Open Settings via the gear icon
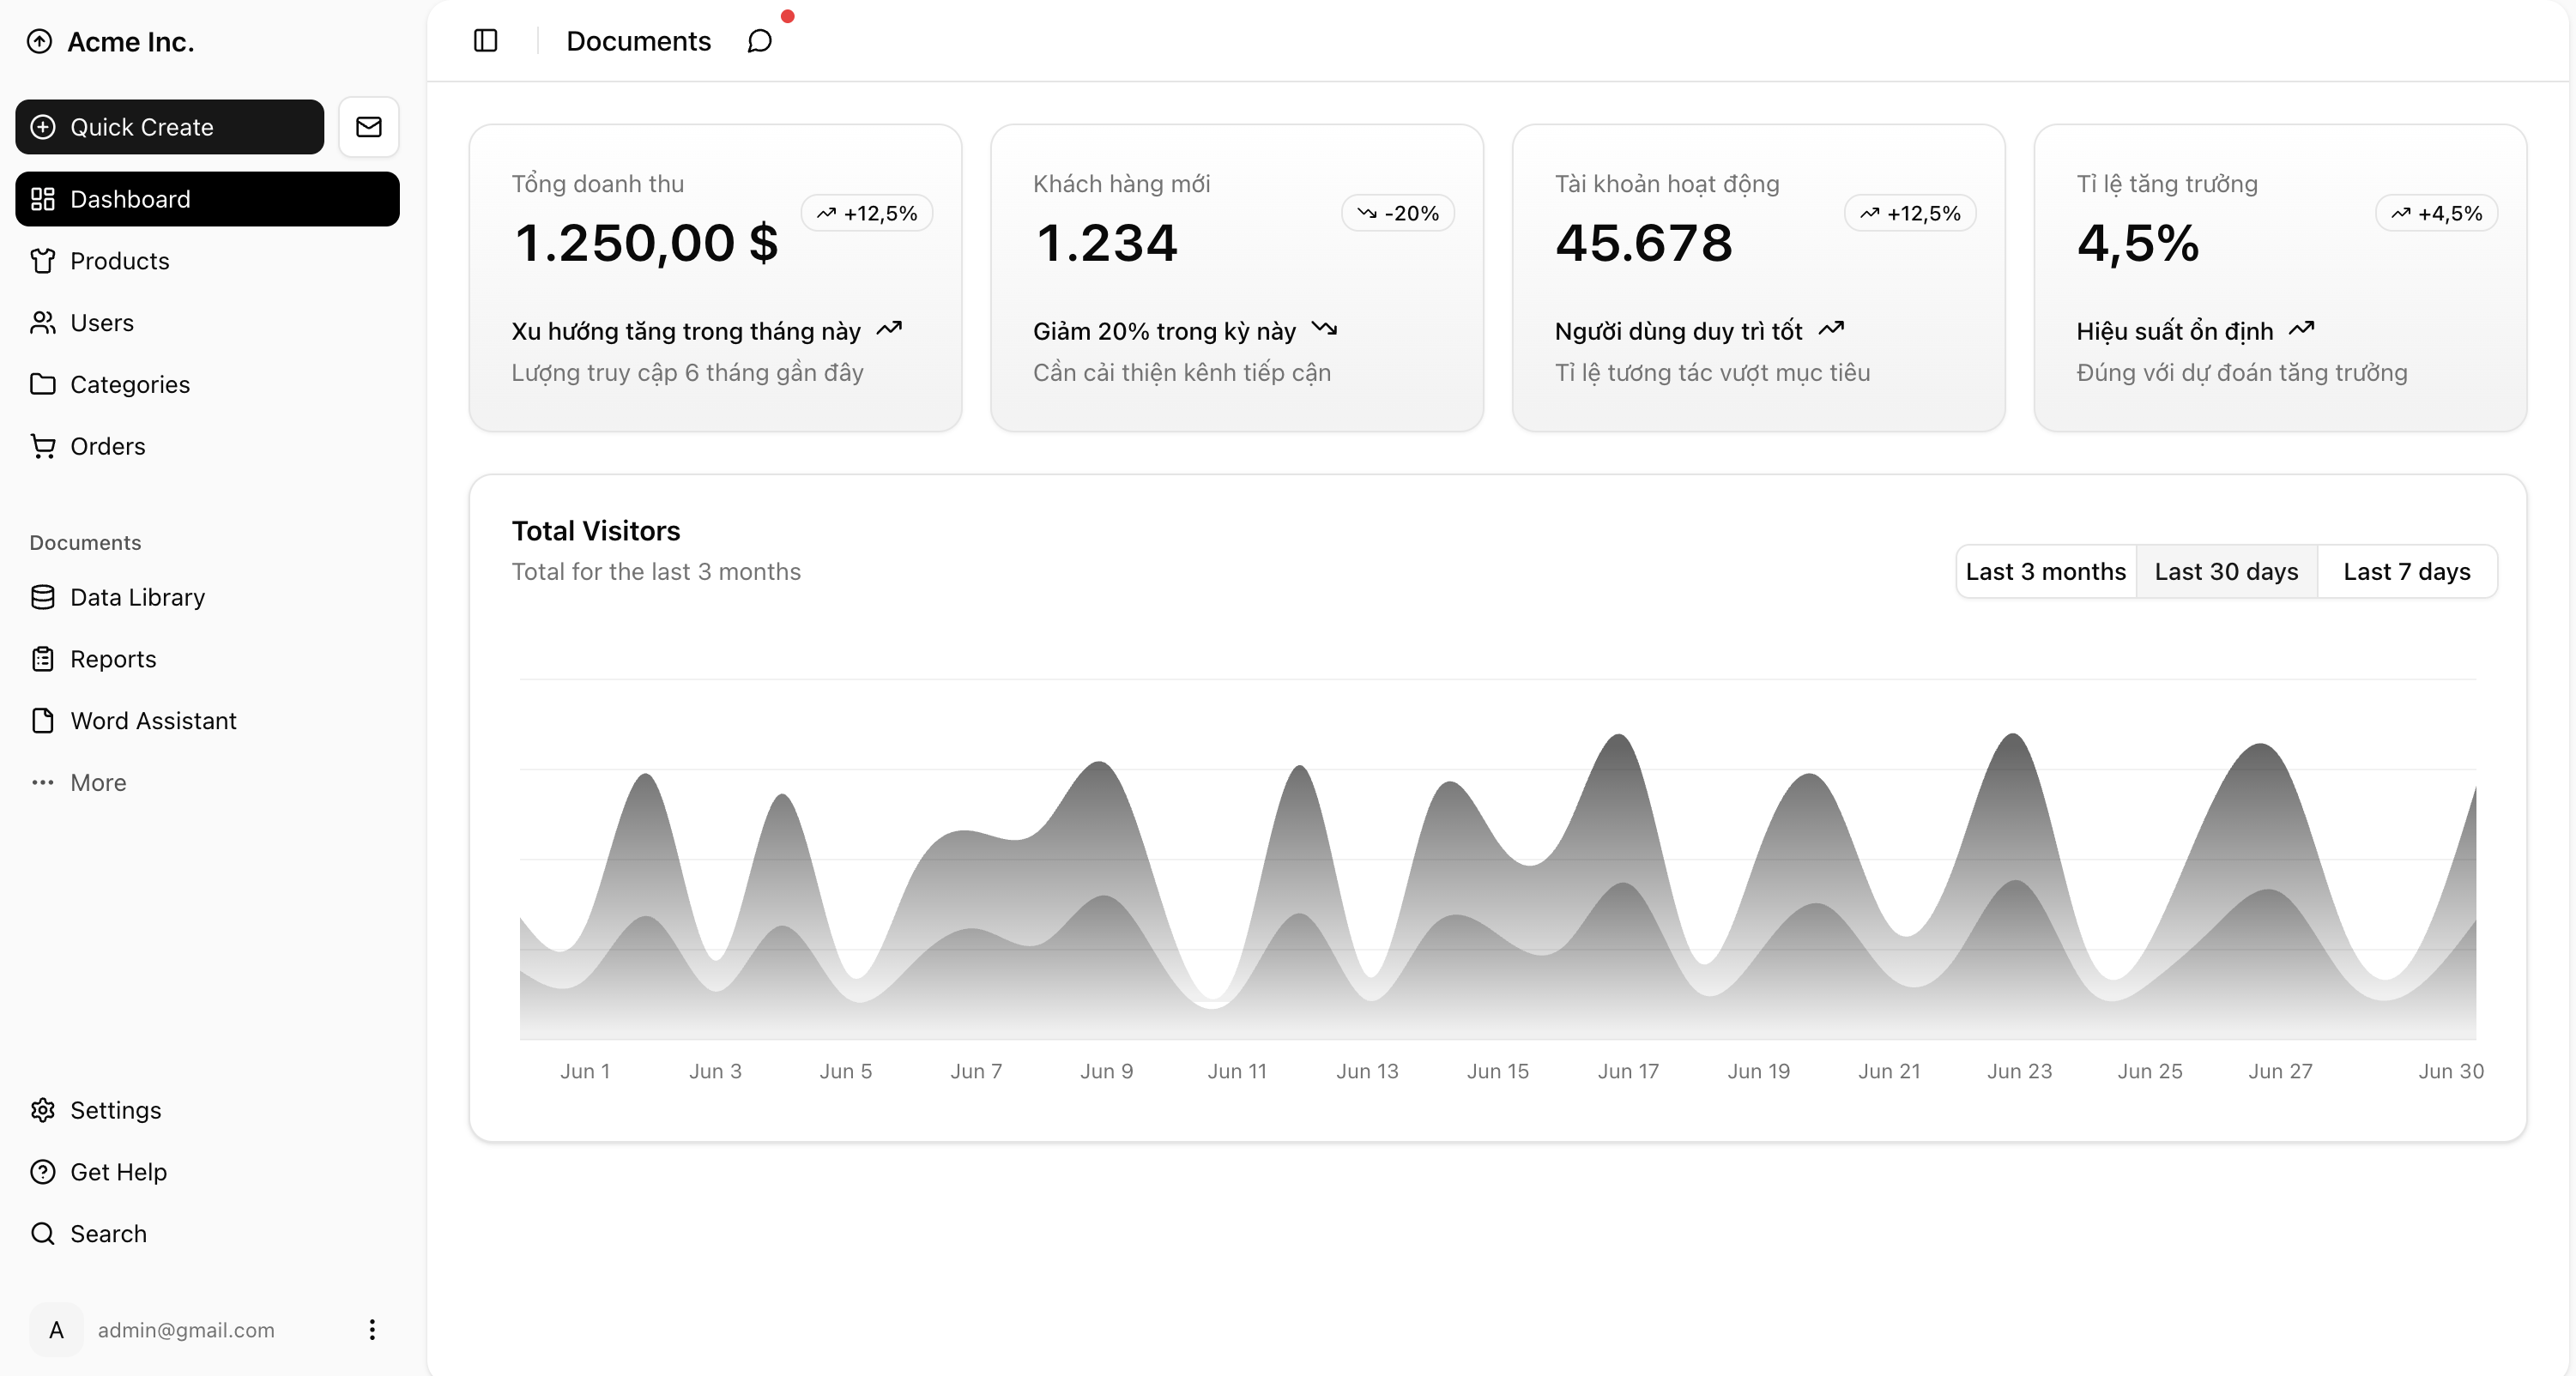The image size is (2576, 1376). [x=43, y=1110]
